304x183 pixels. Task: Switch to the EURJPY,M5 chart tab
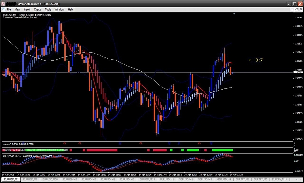click(260, 179)
